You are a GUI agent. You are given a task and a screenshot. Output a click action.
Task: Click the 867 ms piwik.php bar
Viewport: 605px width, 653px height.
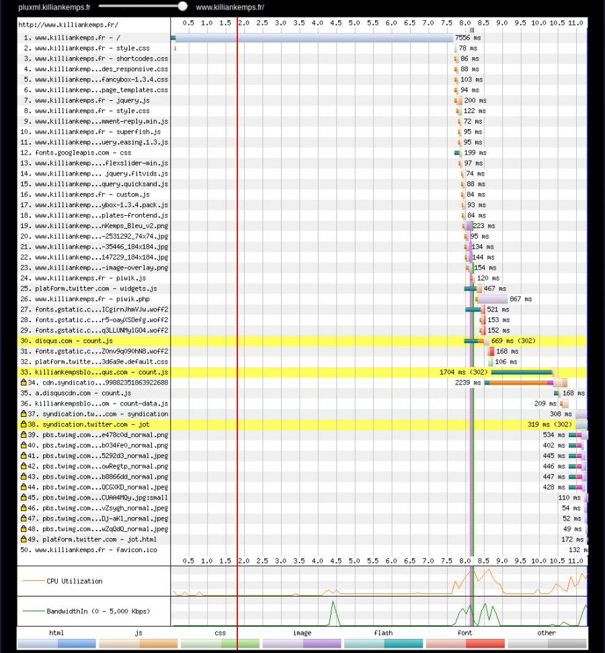(492, 299)
